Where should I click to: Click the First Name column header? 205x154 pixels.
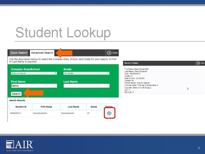(46, 107)
